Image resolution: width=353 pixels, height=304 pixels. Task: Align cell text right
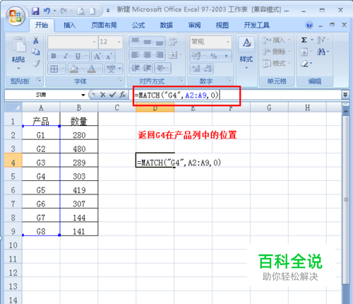point(160,55)
